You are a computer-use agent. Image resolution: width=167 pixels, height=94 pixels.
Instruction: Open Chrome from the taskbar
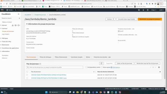[x=81, y=92]
